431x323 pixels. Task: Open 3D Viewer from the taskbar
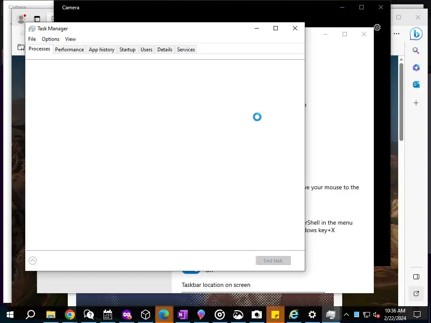145,315
